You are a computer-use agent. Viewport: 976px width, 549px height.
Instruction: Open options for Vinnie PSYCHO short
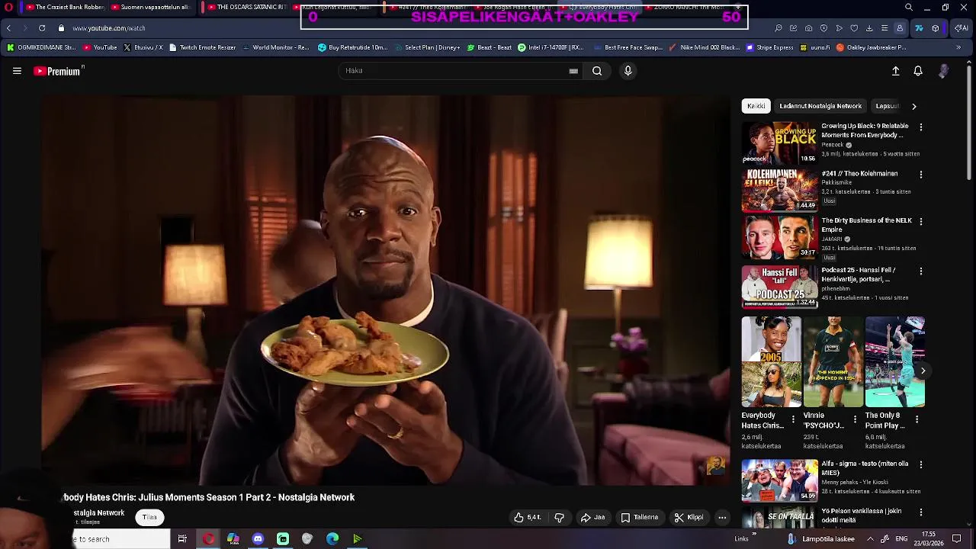855,419
